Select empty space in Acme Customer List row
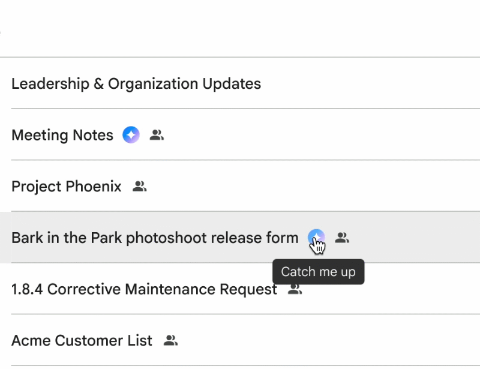The width and height of the screenshot is (480, 369). point(330,341)
